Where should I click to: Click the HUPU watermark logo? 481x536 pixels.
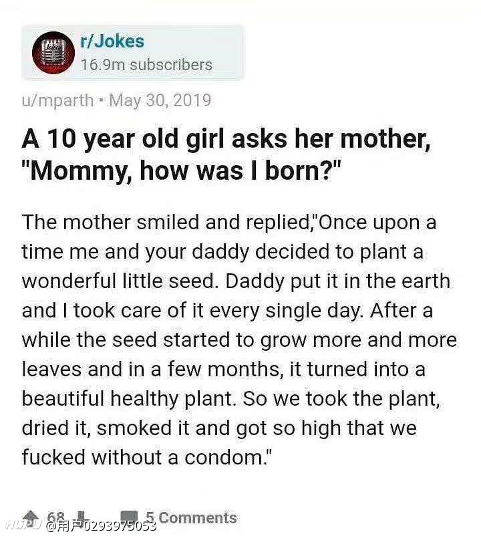(23, 525)
